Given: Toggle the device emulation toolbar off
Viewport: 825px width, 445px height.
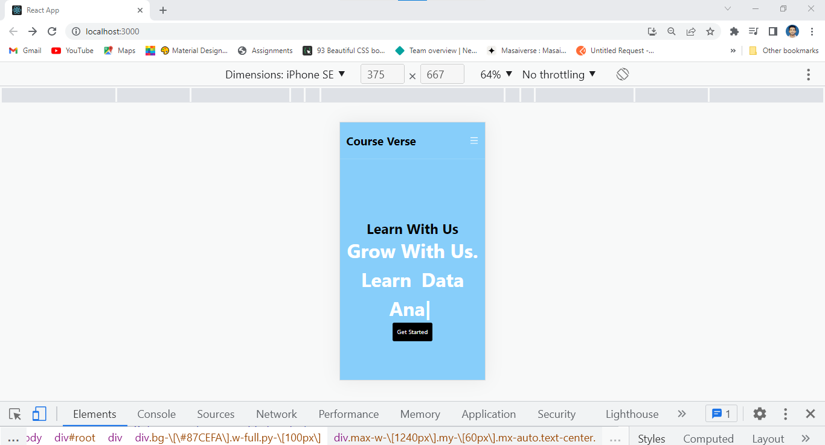Looking at the screenshot, I should 39,414.
